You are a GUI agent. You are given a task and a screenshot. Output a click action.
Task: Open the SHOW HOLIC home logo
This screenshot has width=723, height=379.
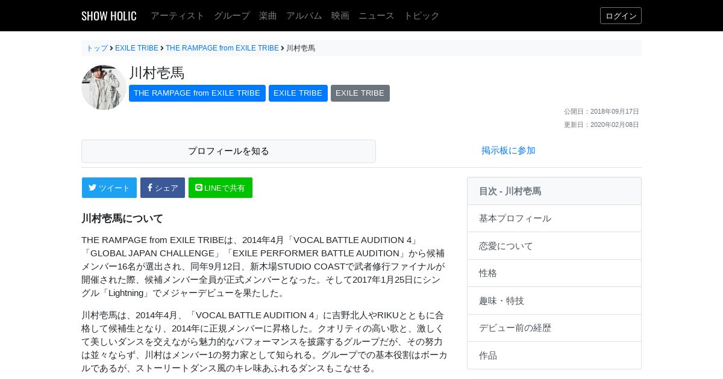click(x=109, y=16)
